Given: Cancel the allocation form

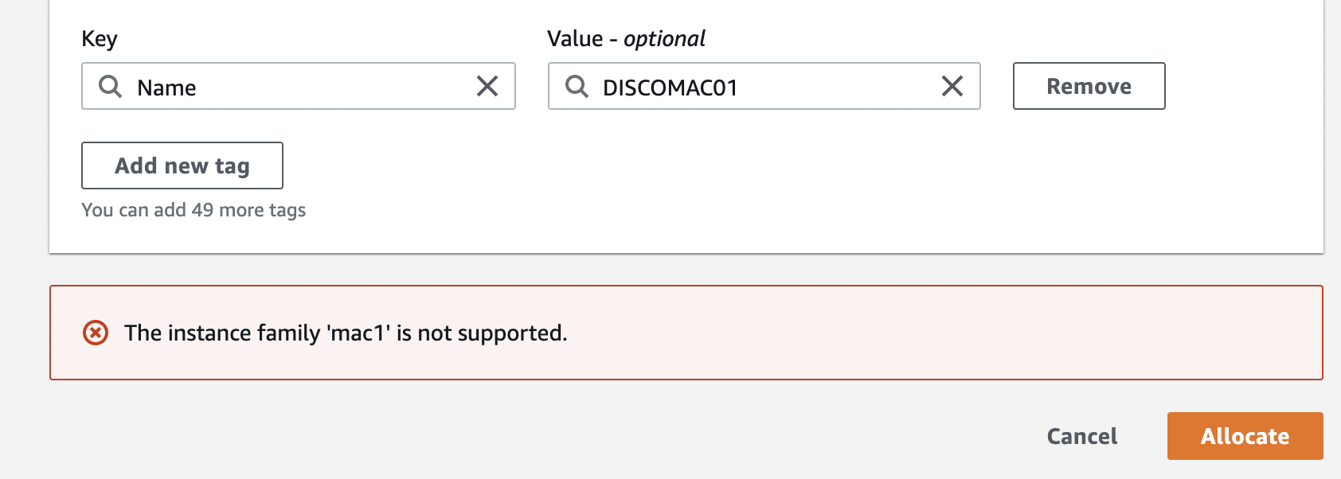Looking at the screenshot, I should (x=1081, y=436).
